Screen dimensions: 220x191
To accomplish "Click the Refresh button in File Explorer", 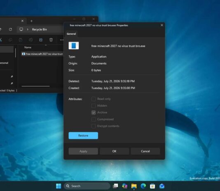I will pos(10,29).
